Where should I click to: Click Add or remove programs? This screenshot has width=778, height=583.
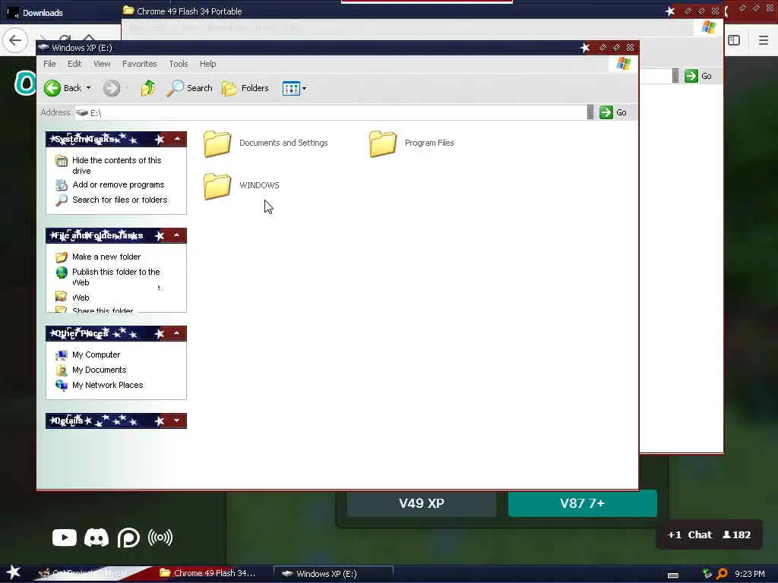[118, 185]
